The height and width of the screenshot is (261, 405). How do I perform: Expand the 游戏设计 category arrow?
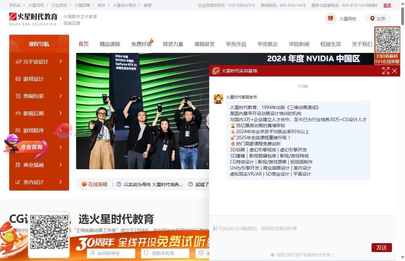[60, 79]
